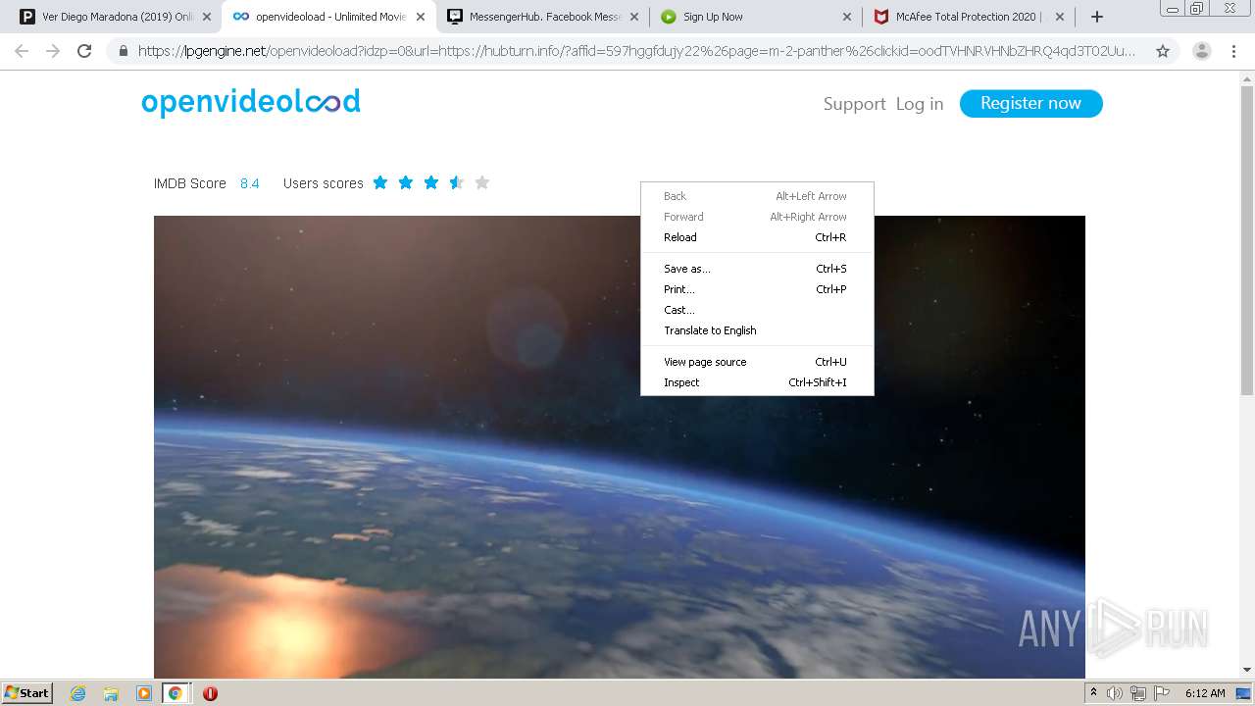Click the network tray icon

(x=1138, y=693)
